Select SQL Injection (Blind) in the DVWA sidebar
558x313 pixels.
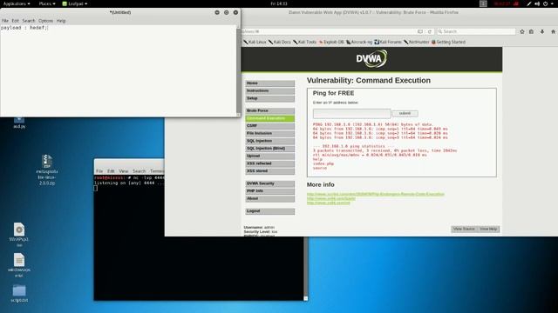coord(269,149)
